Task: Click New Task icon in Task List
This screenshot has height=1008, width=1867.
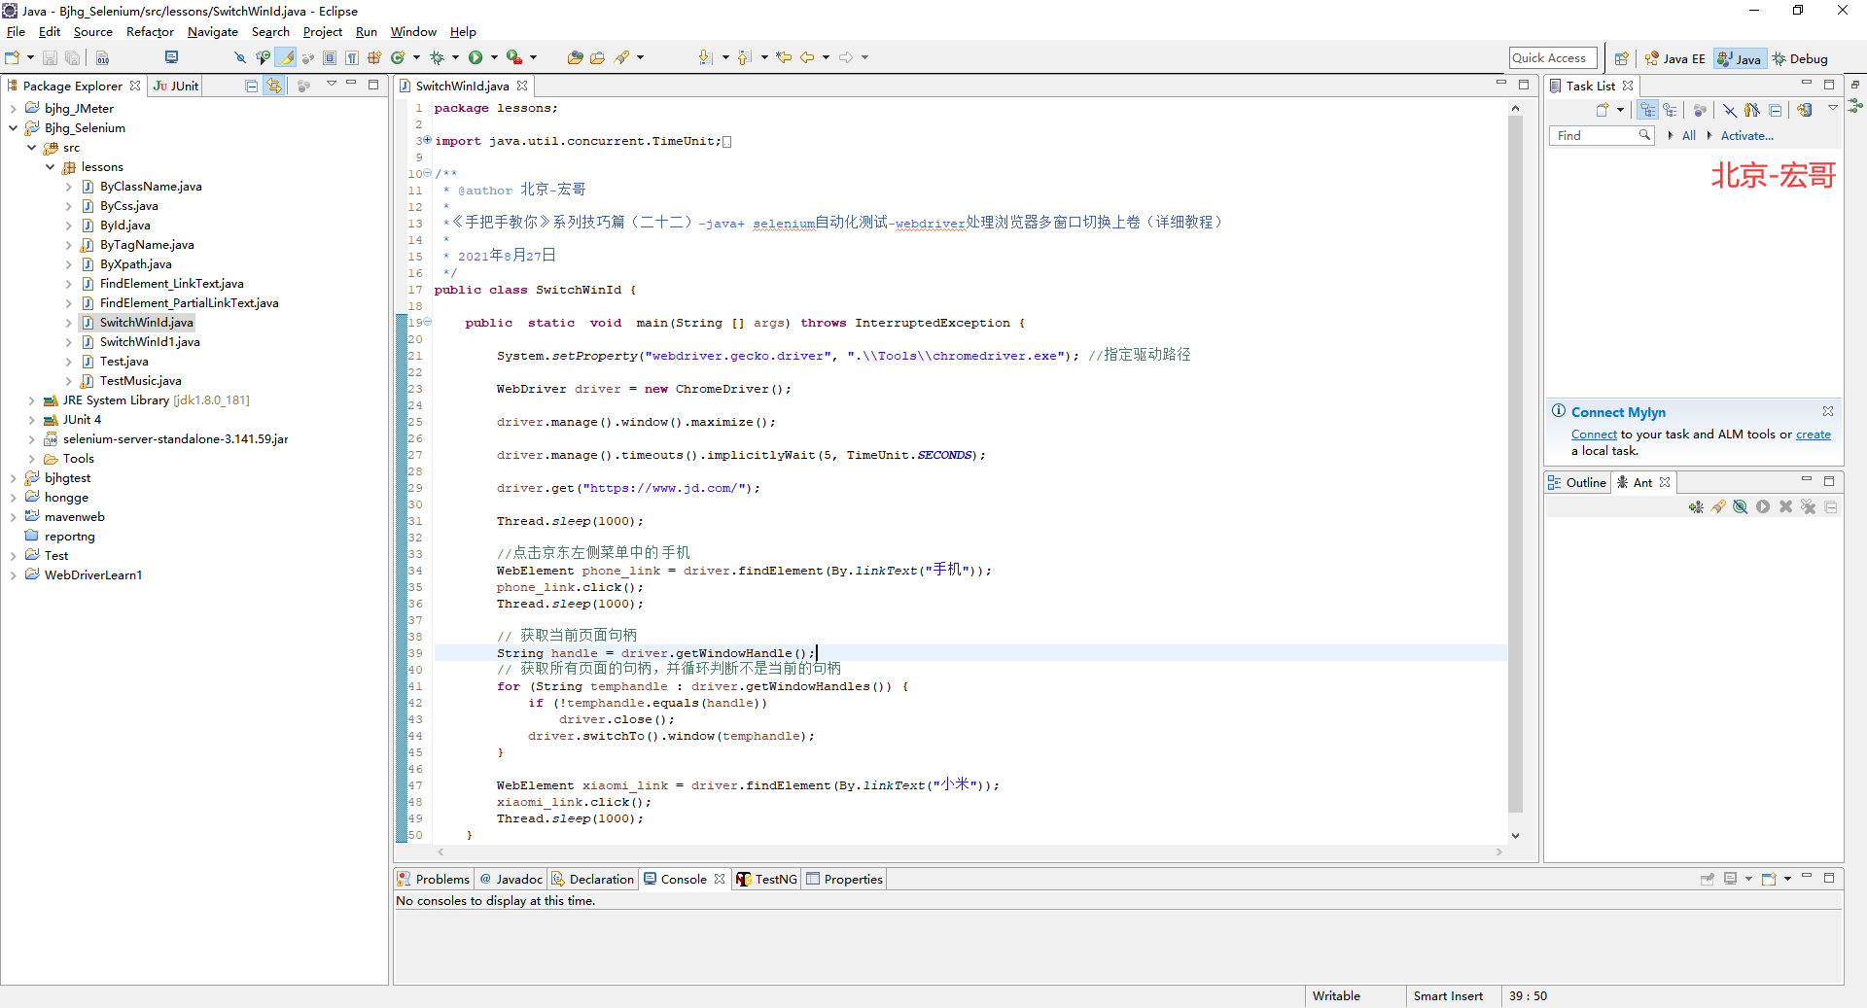Action: [x=1603, y=111]
